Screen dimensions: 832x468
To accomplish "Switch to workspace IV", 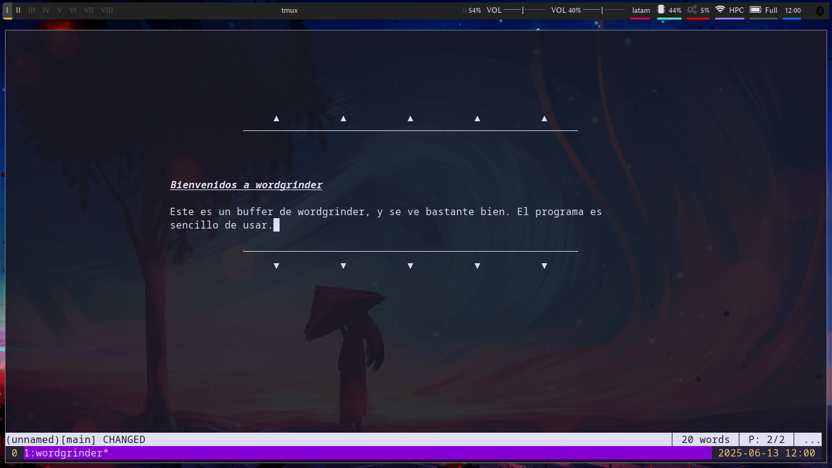I will 46,10.
